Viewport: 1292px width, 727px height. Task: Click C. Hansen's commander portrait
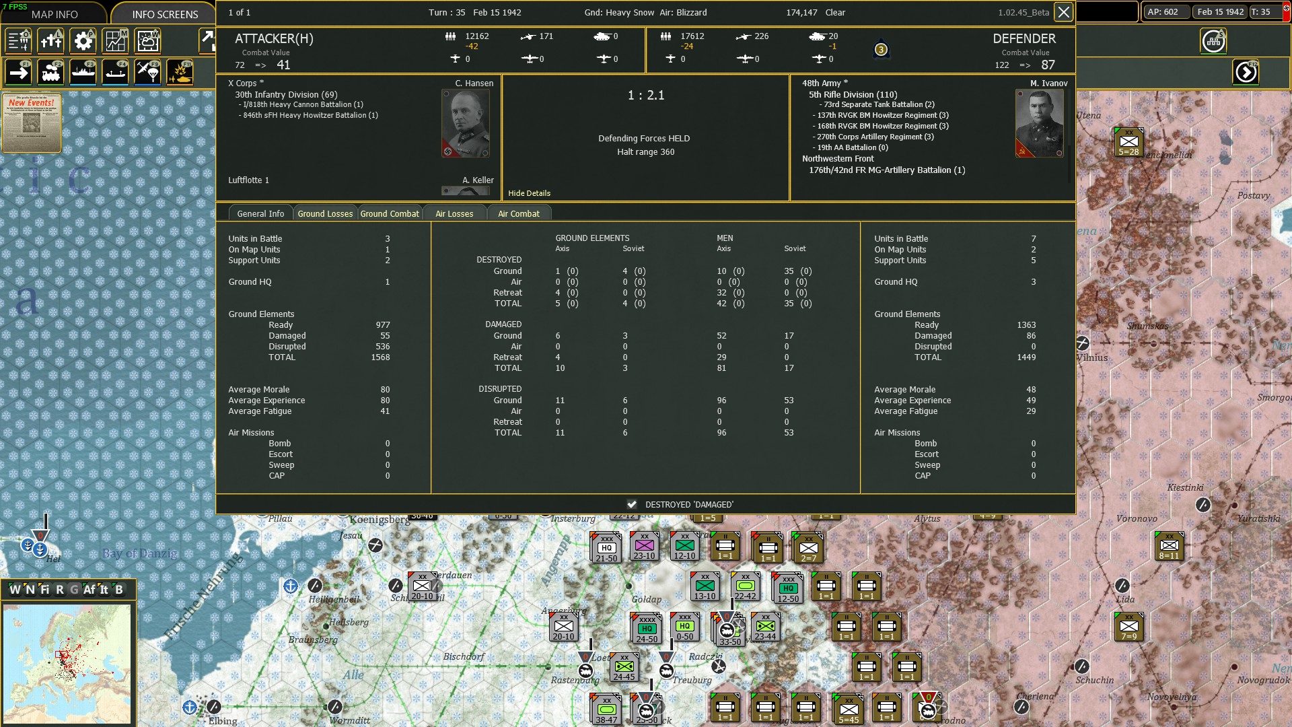point(466,123)
